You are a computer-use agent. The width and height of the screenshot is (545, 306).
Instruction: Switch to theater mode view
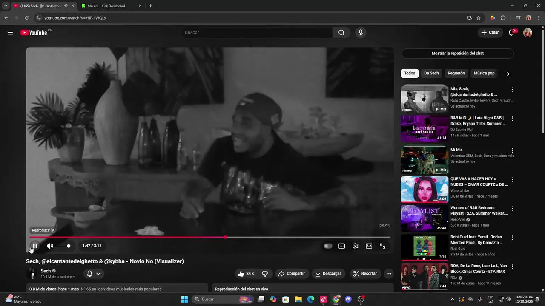tap(369, 246)
